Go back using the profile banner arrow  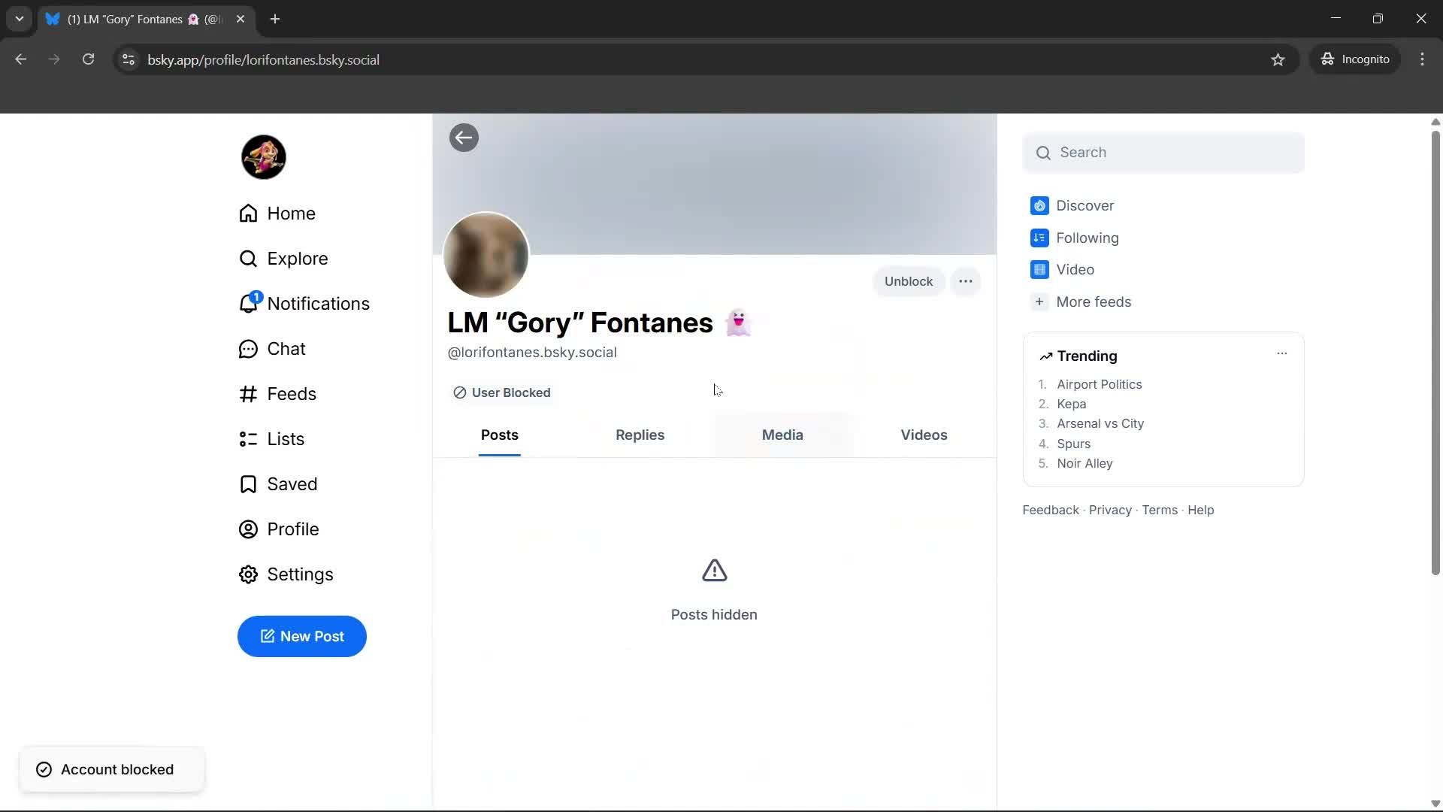pos(464,138)
